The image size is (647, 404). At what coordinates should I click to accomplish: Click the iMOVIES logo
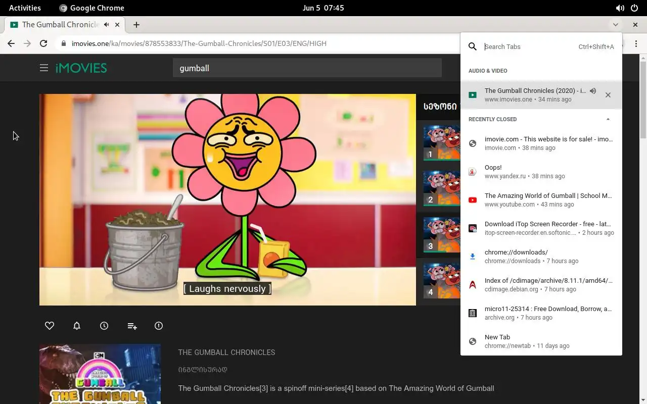coord(81,68)
